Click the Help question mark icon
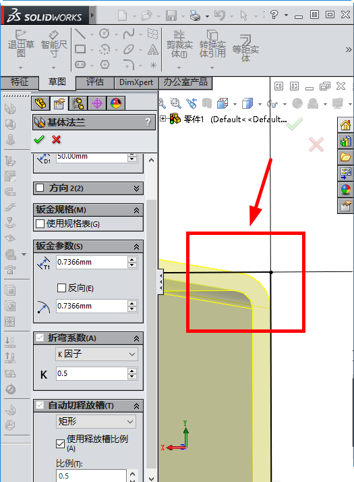 point(274,14)
